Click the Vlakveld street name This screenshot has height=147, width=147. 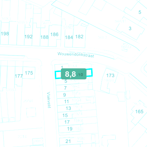[49, 100]
